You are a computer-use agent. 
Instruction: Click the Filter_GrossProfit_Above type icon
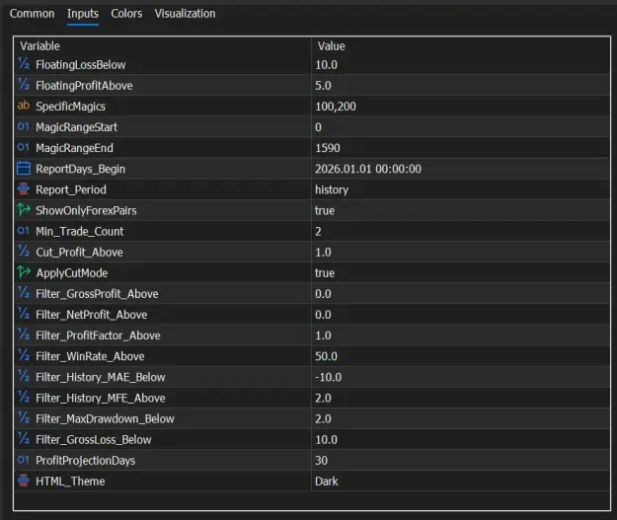click(24, 293)
